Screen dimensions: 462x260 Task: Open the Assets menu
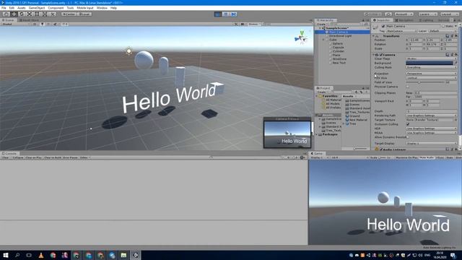coord(22,8)
